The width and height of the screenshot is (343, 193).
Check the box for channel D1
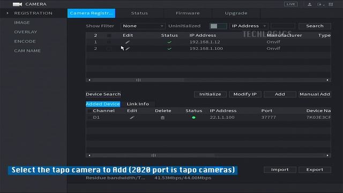(90, 117)
